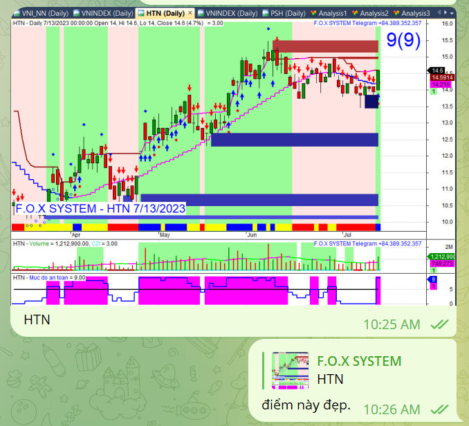Select the HTN (Daily) tab
This screenshot has width=469, height=426.
tap(165, 13)
